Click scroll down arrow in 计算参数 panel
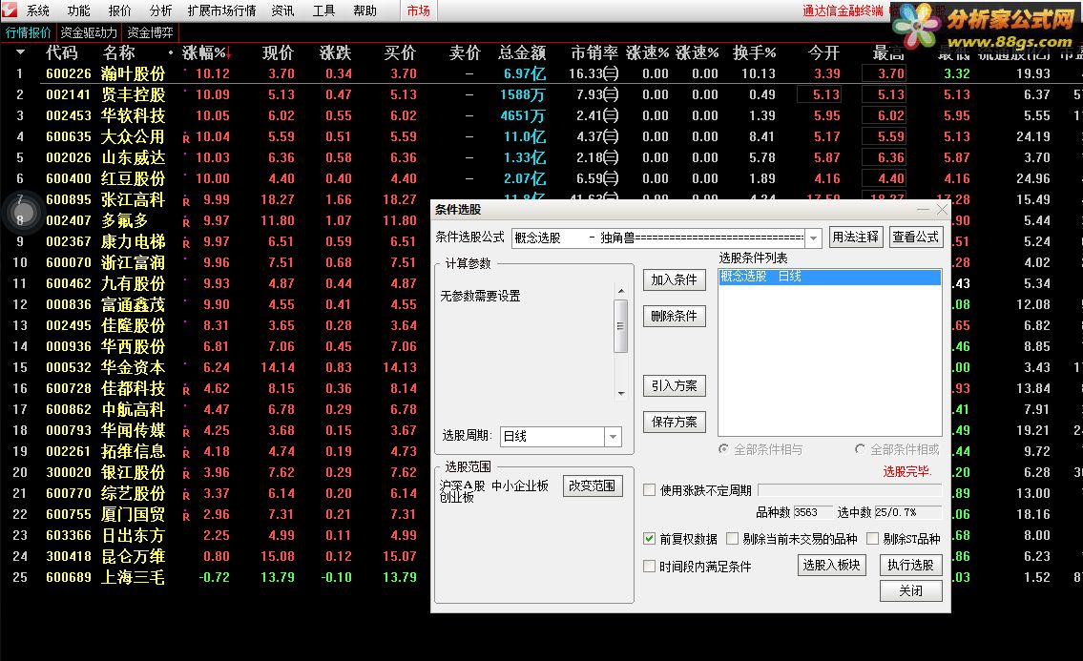 click(621, 393)
